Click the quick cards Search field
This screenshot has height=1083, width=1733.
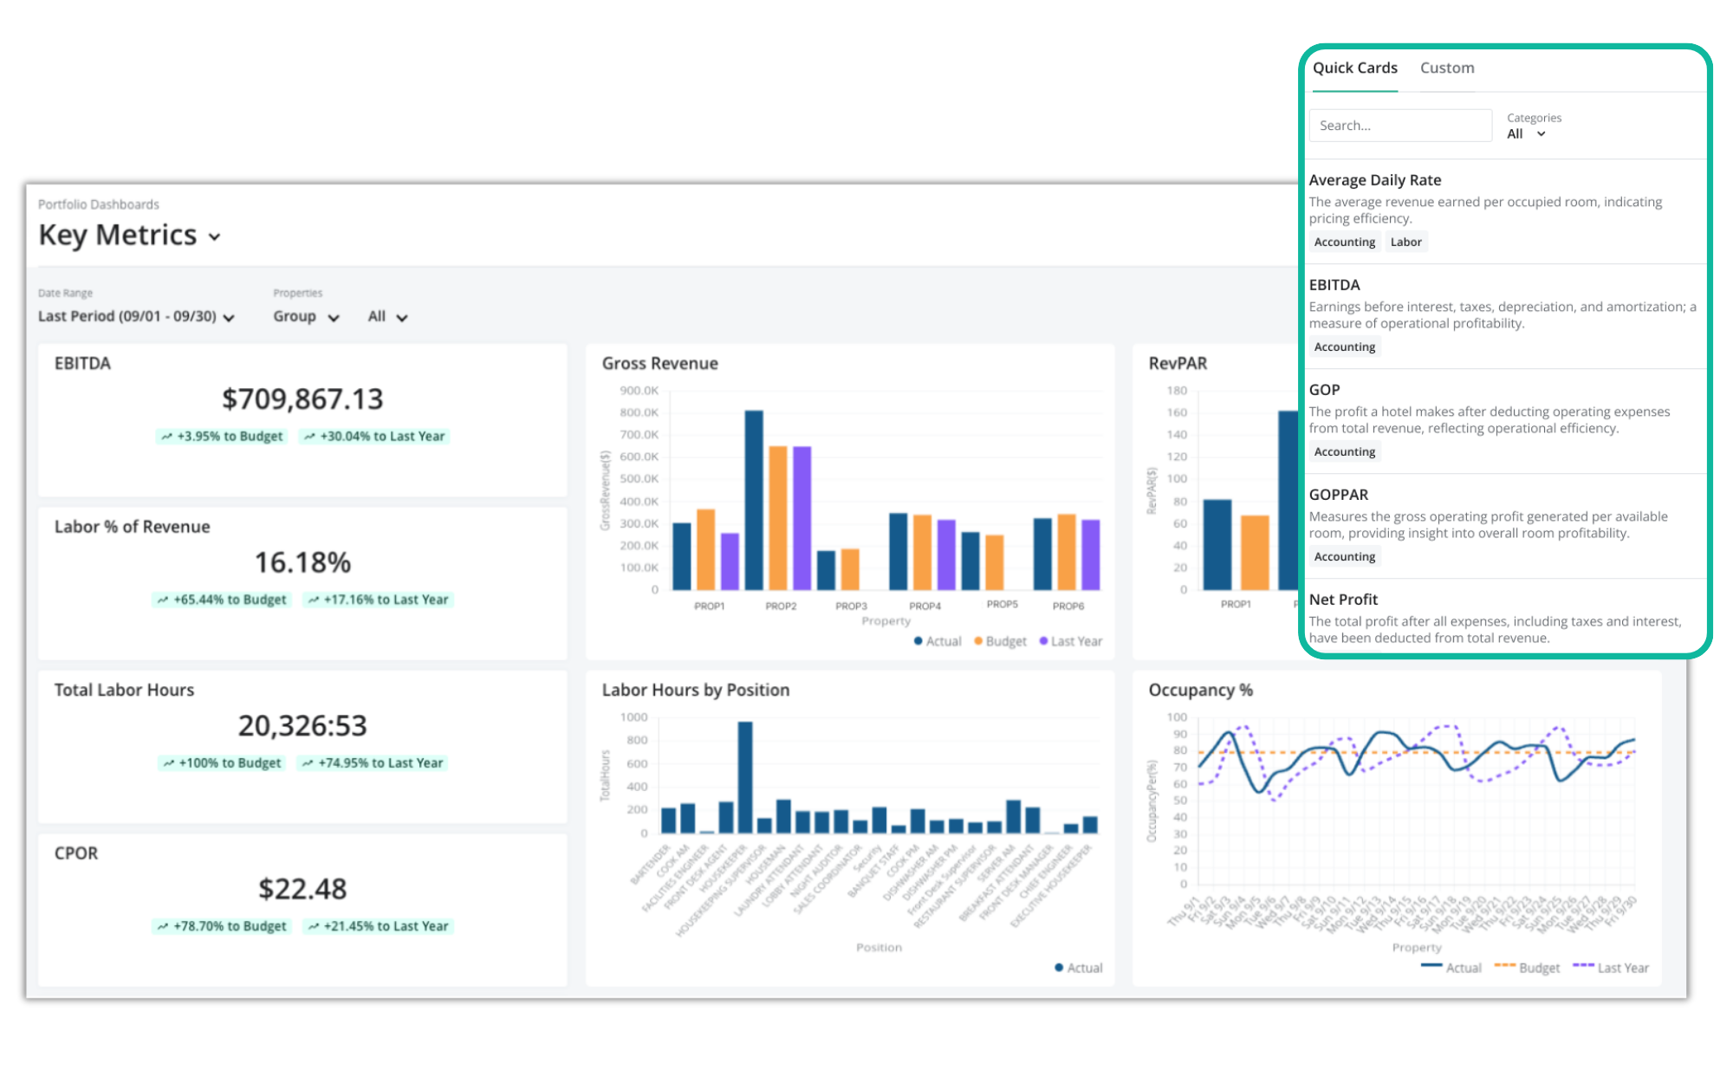(x=1399, y=126)
